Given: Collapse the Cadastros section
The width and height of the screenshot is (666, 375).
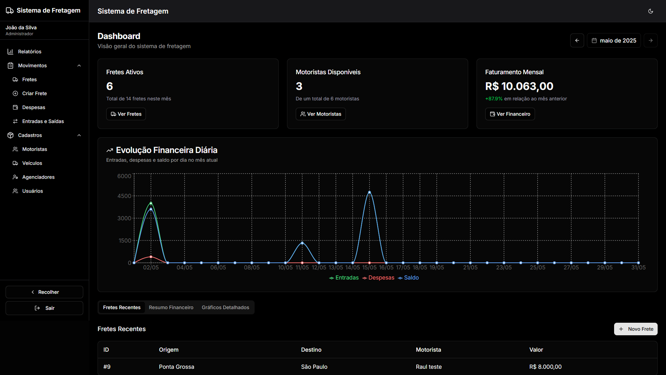Looking at the screenshot, I should 79,135.
